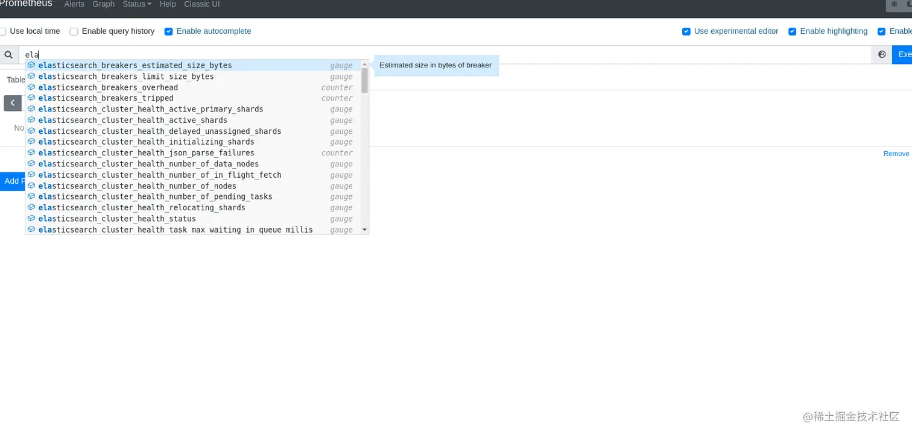Image resolution: width=912 pixels, height=435 pixels.
Task: Click the search magnifier icon beside query box
Action: click(9, 55)
